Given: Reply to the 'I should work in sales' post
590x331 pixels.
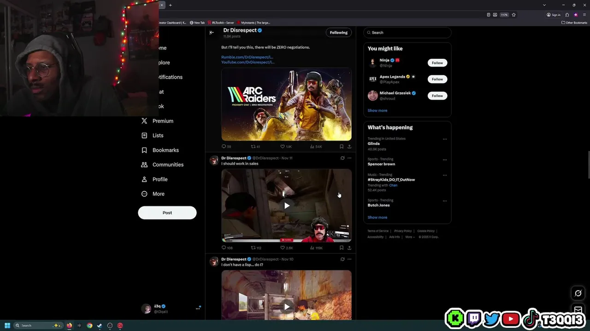Looking at the screenshot, I should coord(227,248).
